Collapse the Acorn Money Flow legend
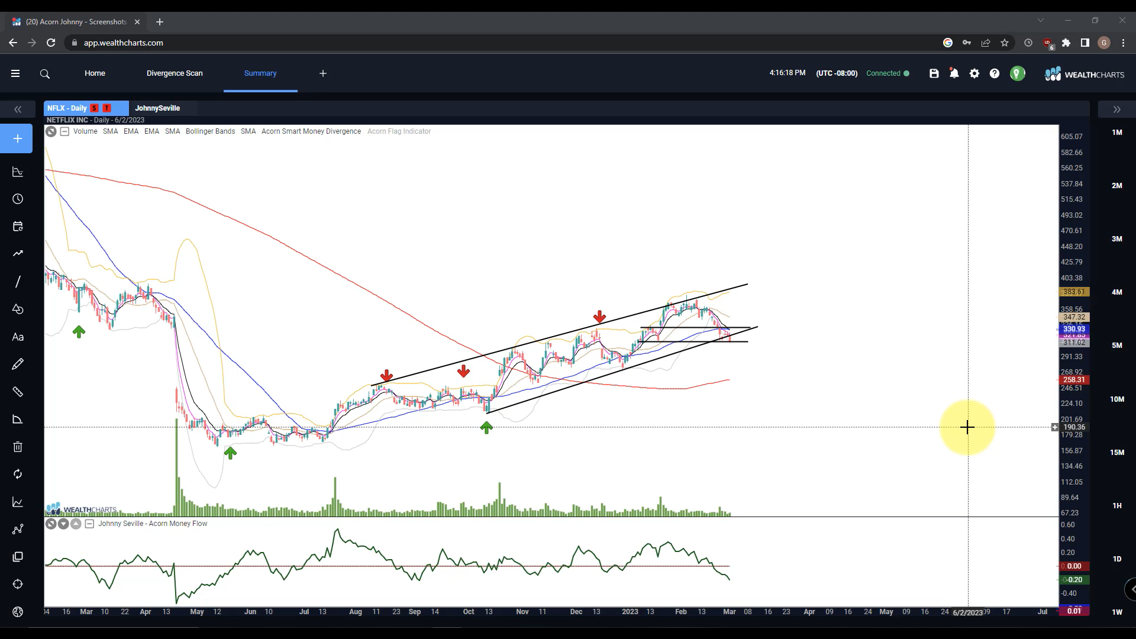Image resolution: width=1136 pixels, height=639 pixels. point(89,524)
